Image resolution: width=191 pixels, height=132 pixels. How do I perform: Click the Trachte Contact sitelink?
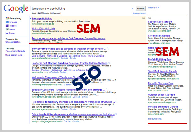coord(35,70)
